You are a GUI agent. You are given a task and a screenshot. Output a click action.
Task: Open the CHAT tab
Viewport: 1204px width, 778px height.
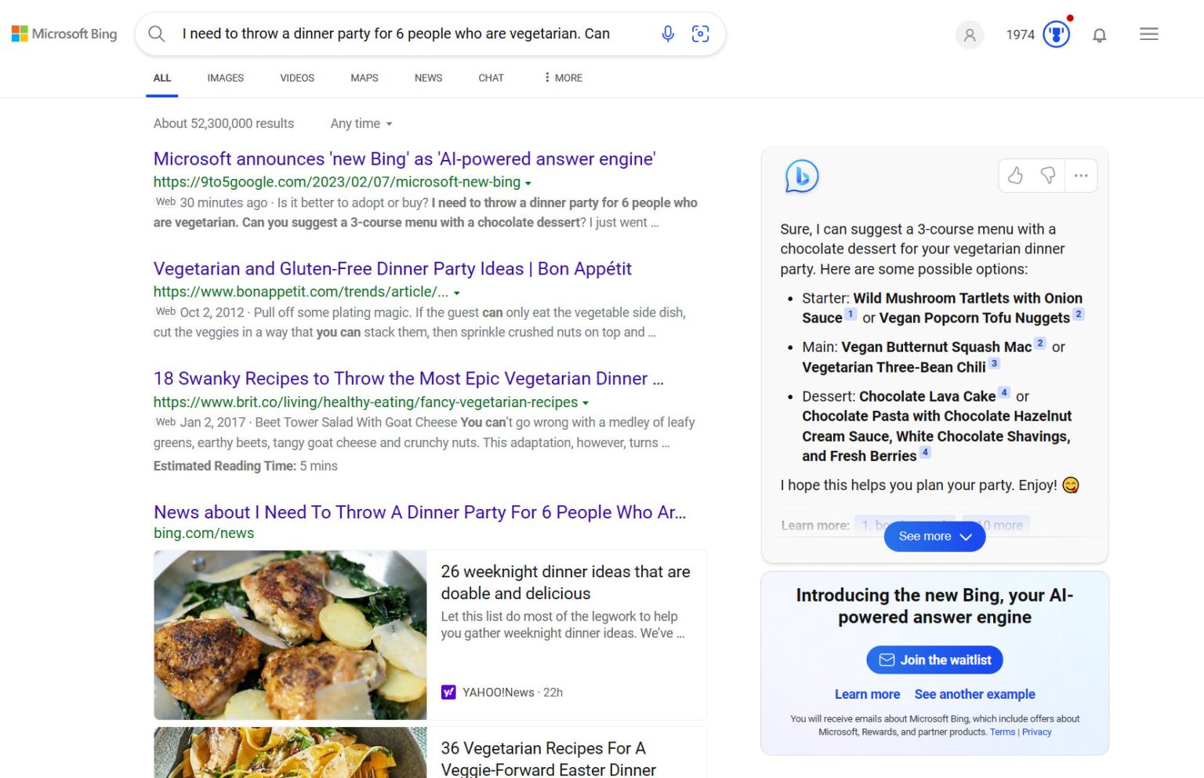491,78
